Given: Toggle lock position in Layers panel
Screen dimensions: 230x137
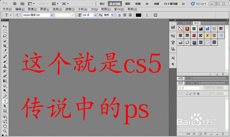Looking at the screenshot, I should (x=194, y=93).
